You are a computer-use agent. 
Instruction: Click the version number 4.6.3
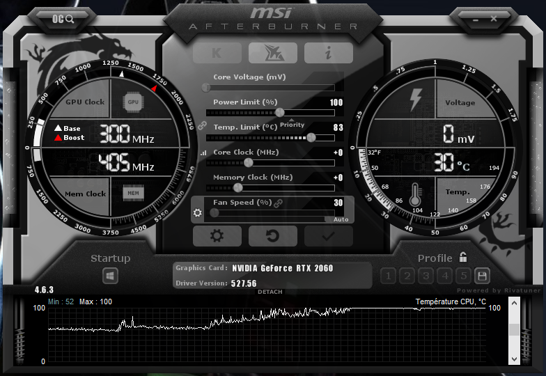tap(44, 290)
